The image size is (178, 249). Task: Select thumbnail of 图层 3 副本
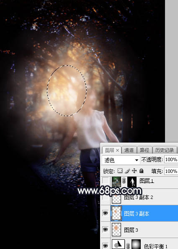[x=116, y=213]
